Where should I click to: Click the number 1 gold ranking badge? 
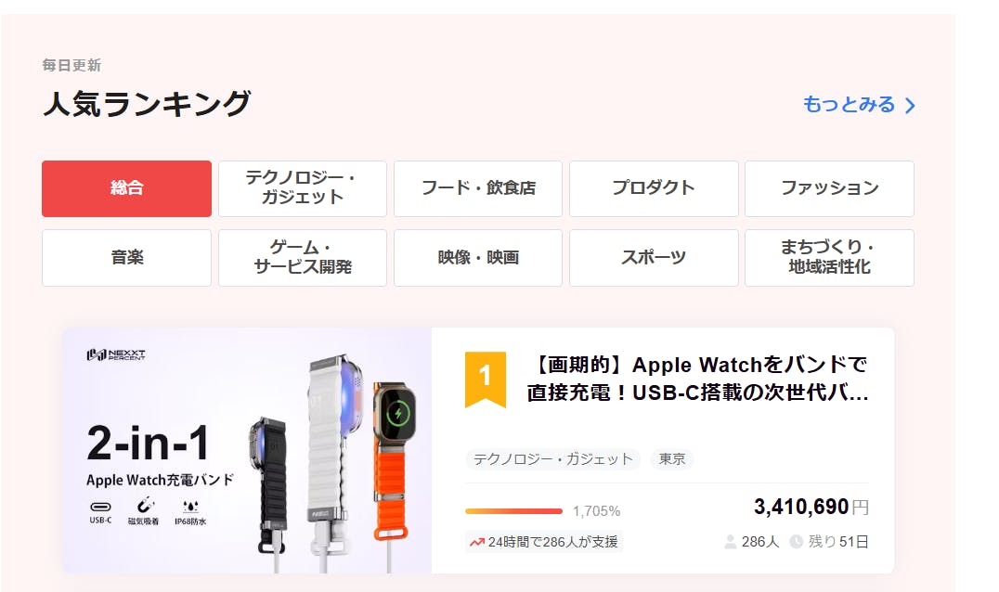pos(486,379)
